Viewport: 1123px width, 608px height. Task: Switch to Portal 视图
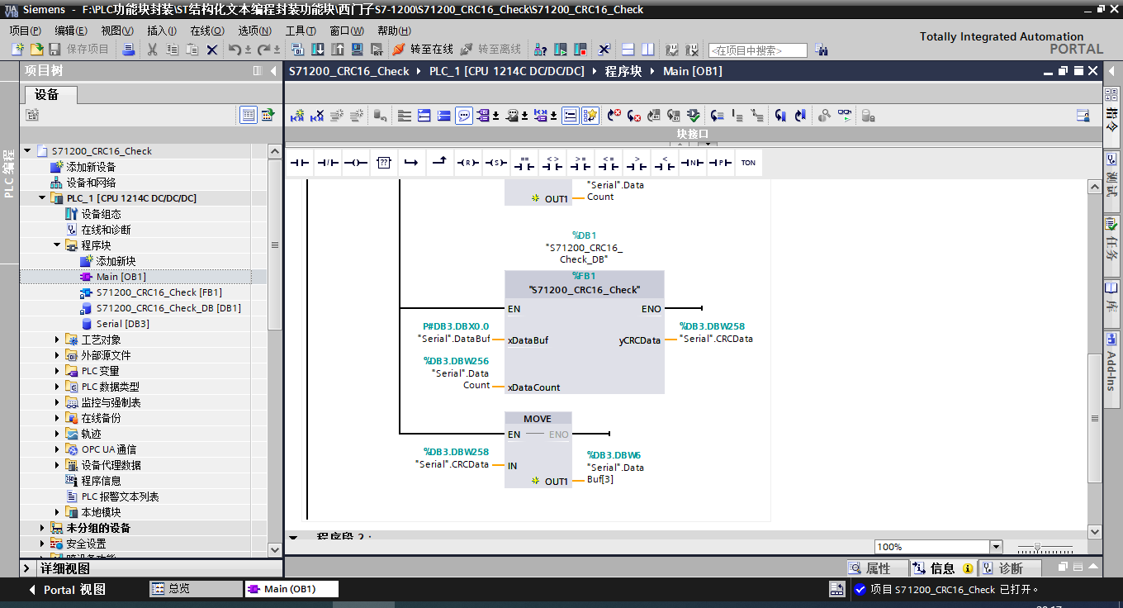(66, 589)
